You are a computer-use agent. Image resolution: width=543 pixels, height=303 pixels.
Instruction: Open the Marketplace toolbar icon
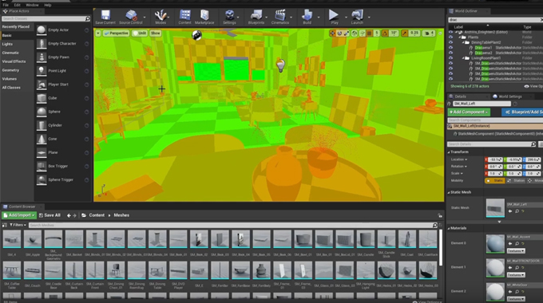[204, 17]
